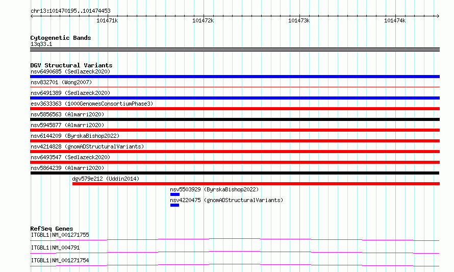
Task: Open the nsv832701 (Wong2007) label
Action: click(x=61, y=82)
